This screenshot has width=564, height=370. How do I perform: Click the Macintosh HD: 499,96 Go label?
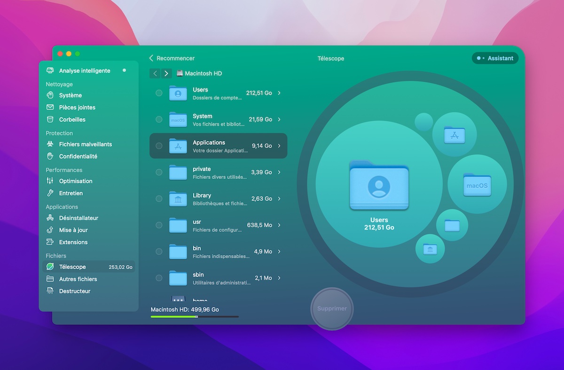pyautogui.click(x=185, y=309)
